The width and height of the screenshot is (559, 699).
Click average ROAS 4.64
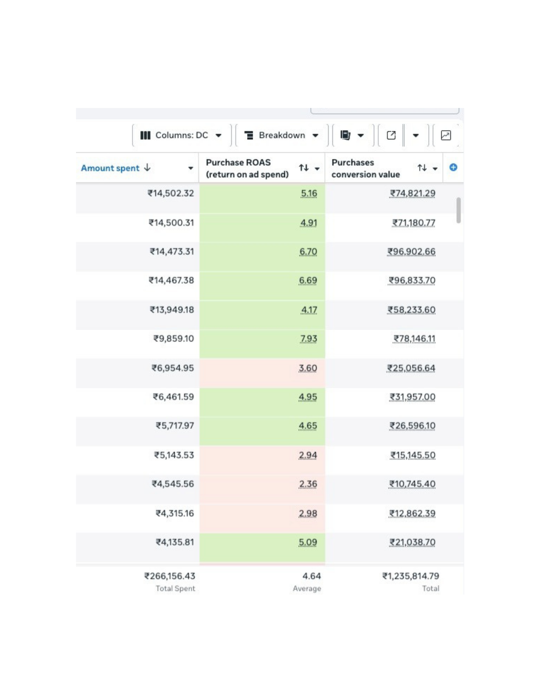(312, 576)
